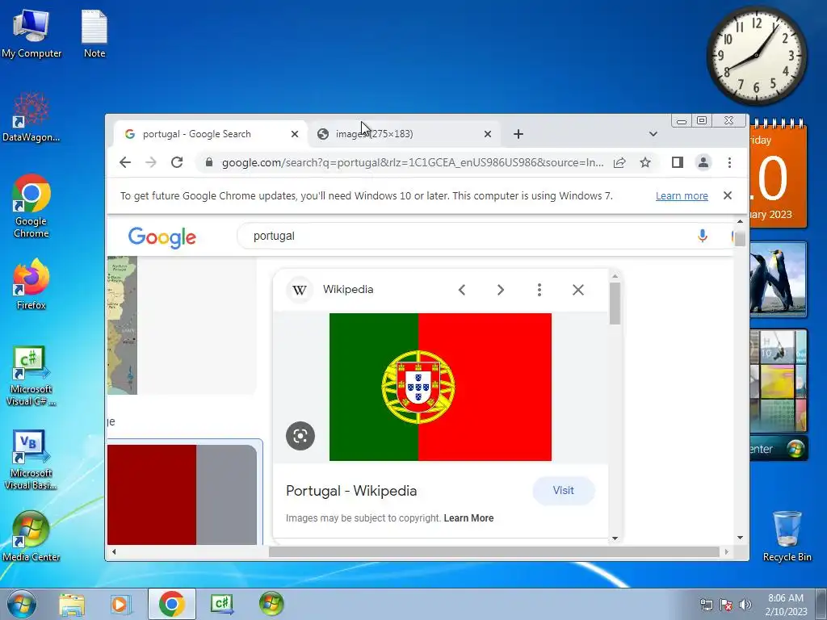Open the Learn more link in update bar
This screenshot has width=827, height=620.
(682, 196)
